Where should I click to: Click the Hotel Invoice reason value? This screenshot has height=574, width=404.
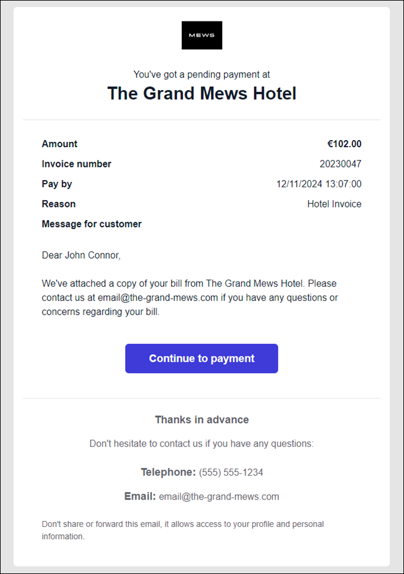[334, 204]
